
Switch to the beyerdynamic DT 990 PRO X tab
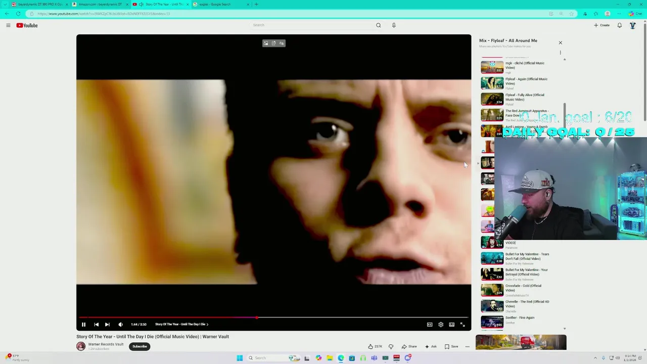coord(39,4)
